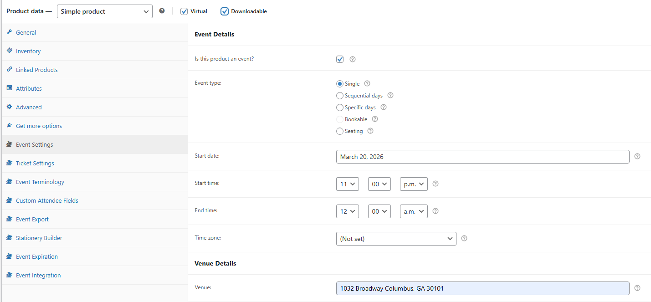The image size is (651, 302).
Task: Click the General tab wrench icon
Action: pos(9,32)
